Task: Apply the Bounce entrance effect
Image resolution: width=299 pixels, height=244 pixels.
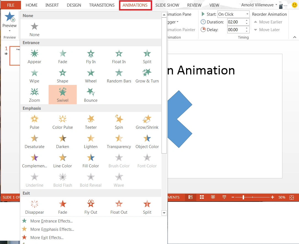Action: 91,95
